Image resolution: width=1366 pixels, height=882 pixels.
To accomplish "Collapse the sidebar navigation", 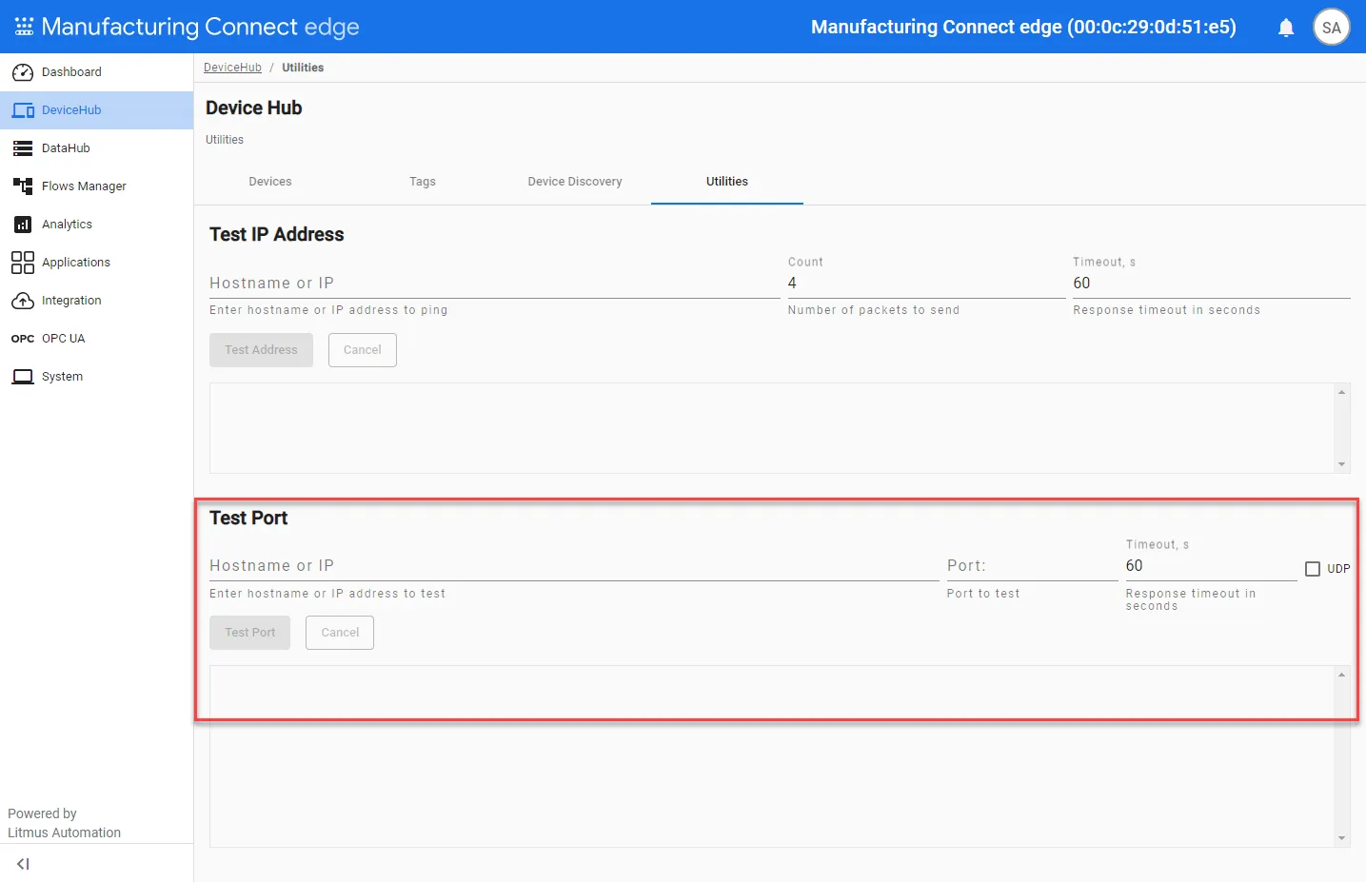I will (x=23, y=864).
